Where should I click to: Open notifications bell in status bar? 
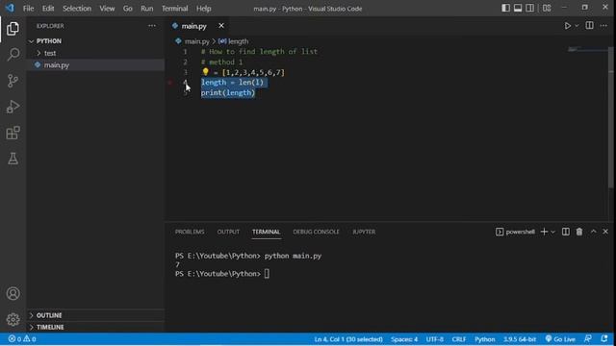(x=604, y=339)
